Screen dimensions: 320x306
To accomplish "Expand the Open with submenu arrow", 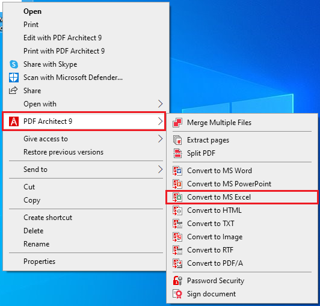I will click(161, 104).
